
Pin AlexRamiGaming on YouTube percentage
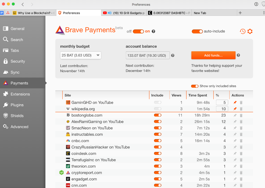235,121
